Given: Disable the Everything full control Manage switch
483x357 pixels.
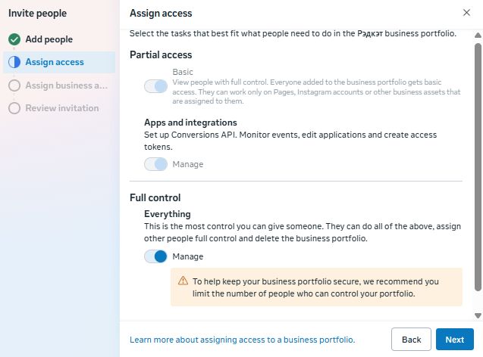Looking at the screenshot, I should click(155, 256).
